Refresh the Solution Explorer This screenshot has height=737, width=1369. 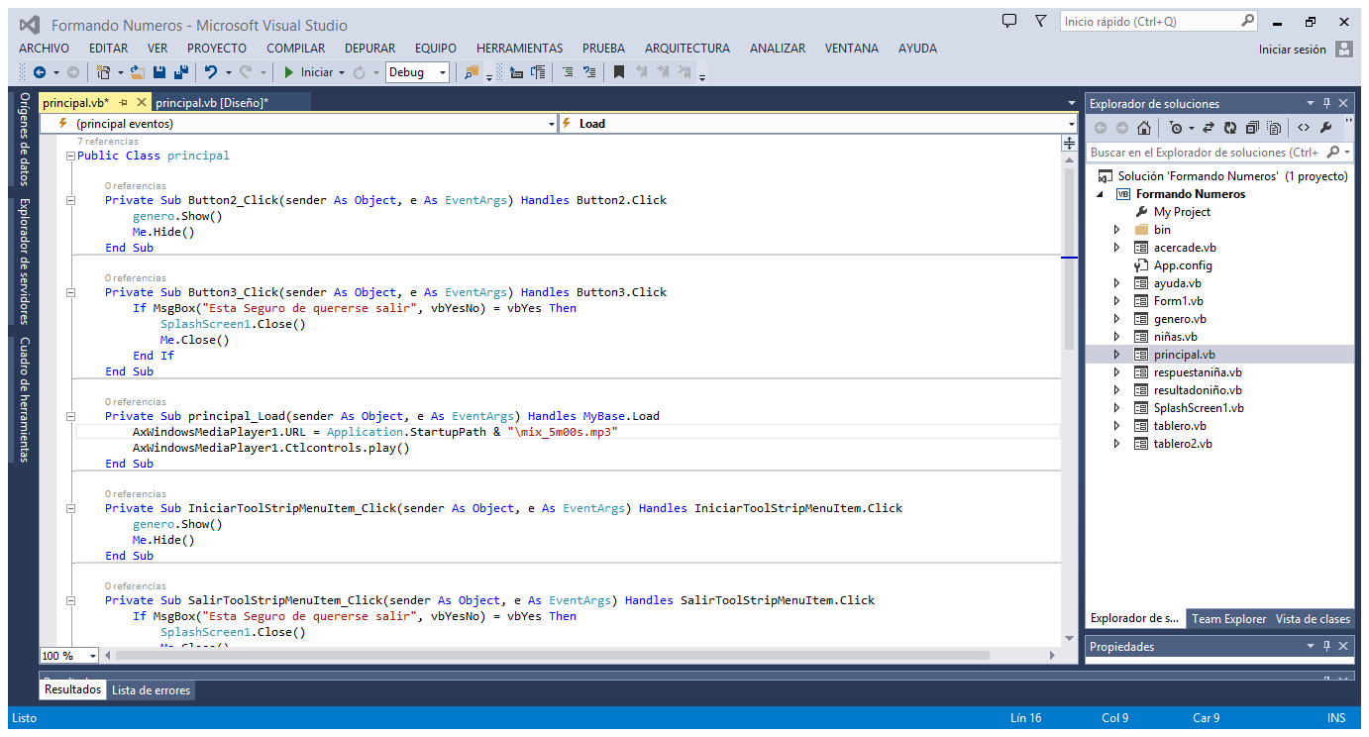tap(1230, 128)
